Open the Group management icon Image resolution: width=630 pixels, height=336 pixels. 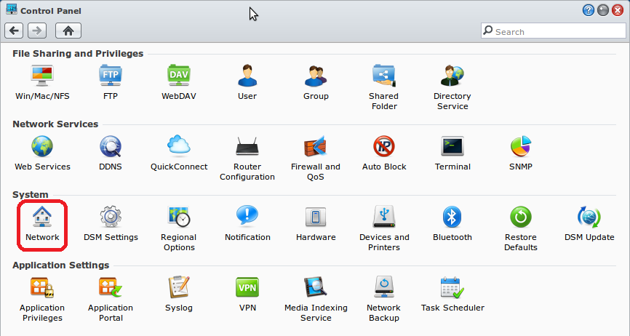[316, 76]
